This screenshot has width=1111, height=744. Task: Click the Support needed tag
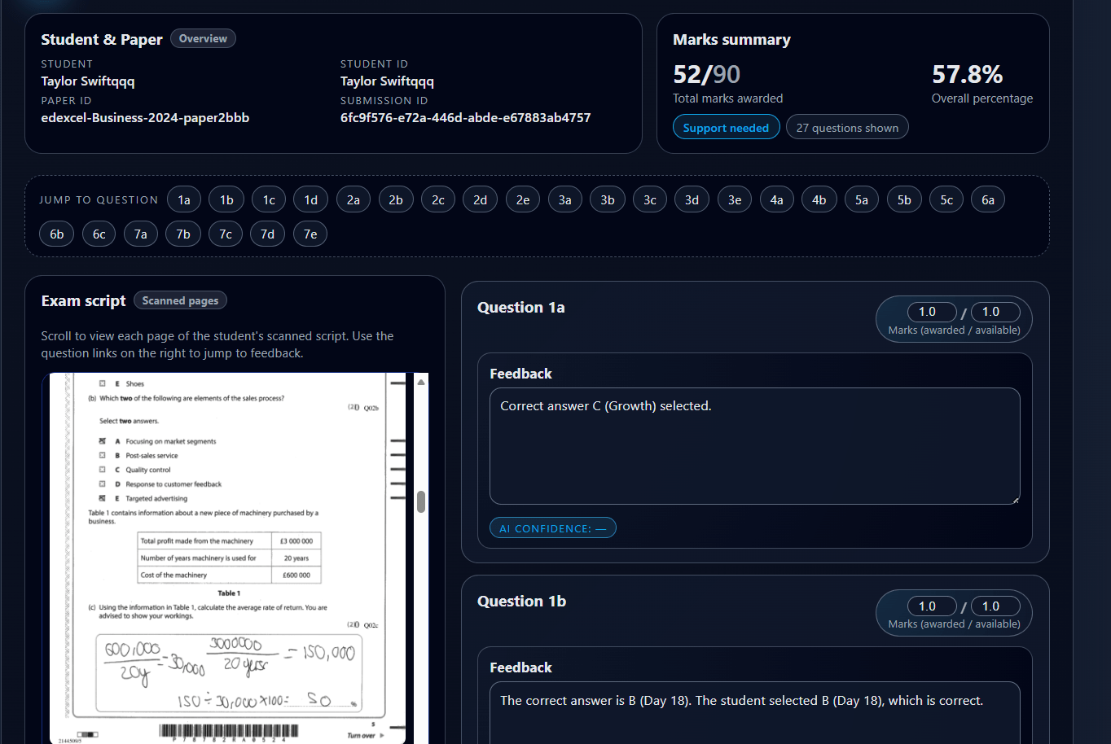(x=726, y=128)
